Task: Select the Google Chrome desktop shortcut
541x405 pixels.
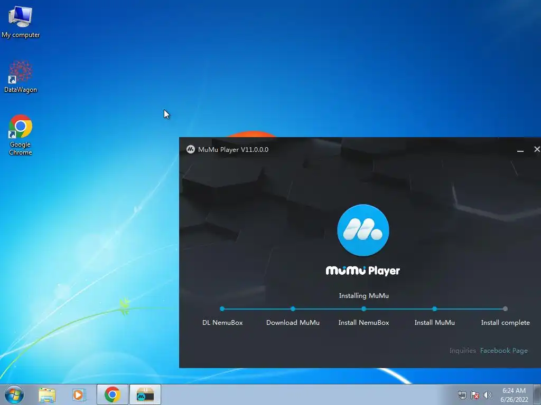Action: [21, 134]
